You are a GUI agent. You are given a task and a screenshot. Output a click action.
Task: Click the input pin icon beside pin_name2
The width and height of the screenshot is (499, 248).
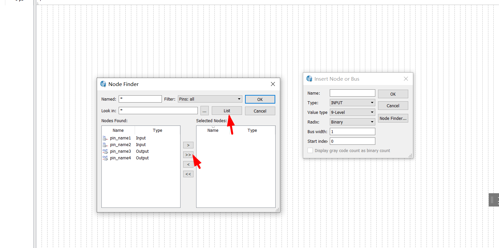point(105,144)
